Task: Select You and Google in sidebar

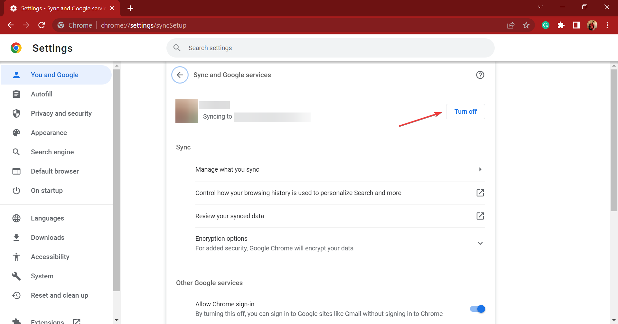Action: coord(56,75)
